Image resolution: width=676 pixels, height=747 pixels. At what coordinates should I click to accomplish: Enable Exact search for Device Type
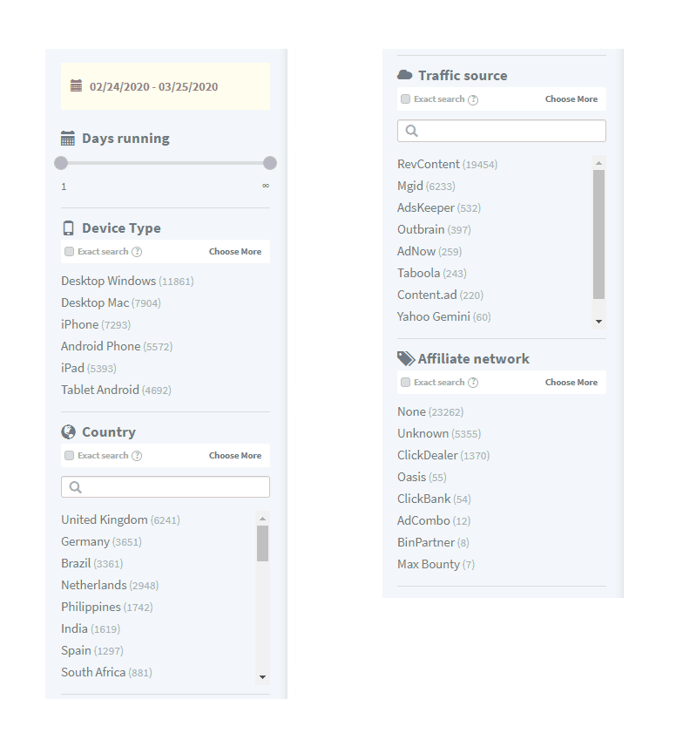tap(70, 252)
